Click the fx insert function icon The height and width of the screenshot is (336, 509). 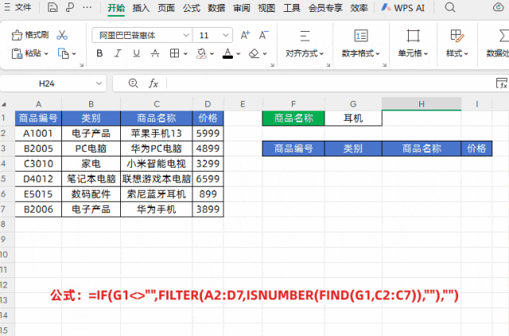point(153,83)
